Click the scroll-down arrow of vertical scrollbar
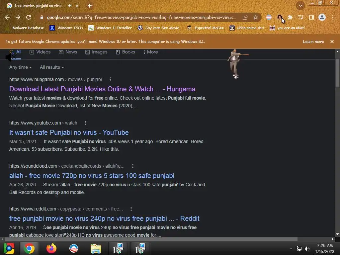340x255 pixels. pos(337,234)
